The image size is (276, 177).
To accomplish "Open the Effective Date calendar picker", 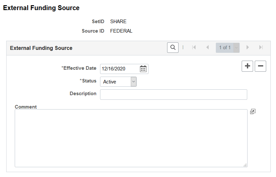I will pyautogui.click(x=143, y=69).
